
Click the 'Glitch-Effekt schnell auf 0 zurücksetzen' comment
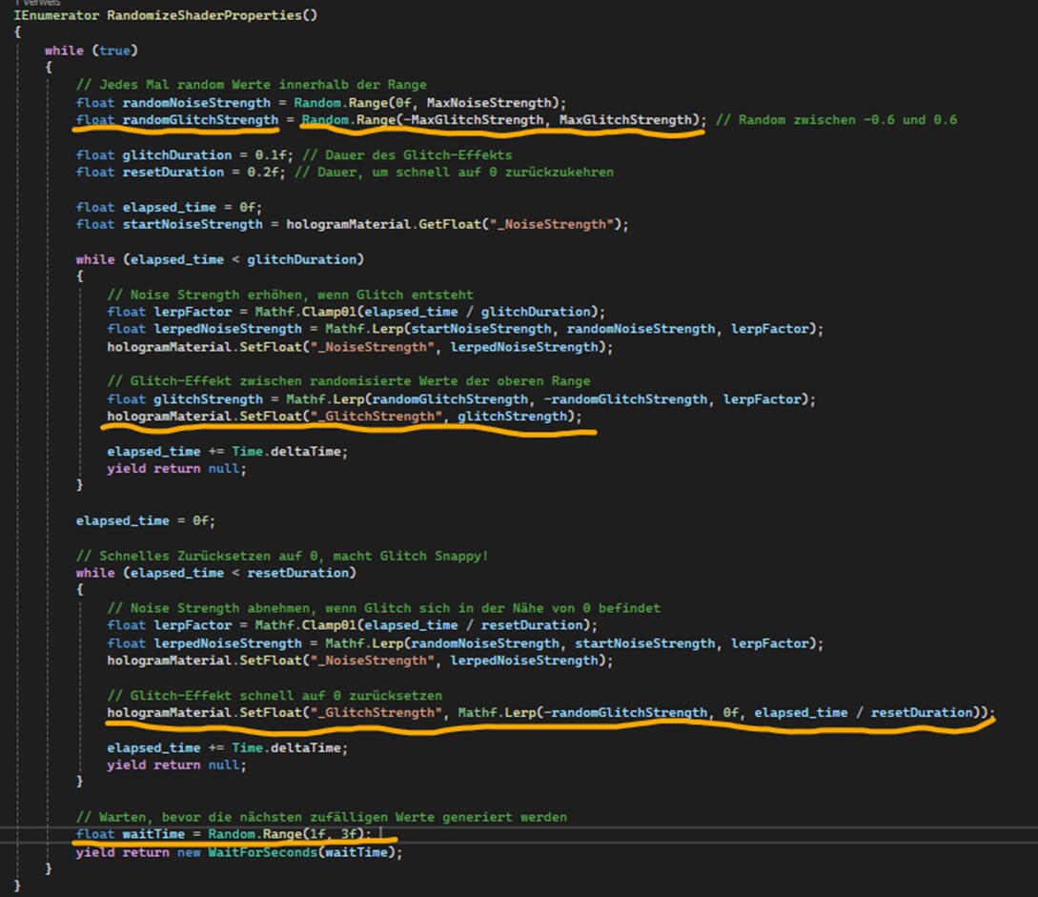tap(275, 695)
